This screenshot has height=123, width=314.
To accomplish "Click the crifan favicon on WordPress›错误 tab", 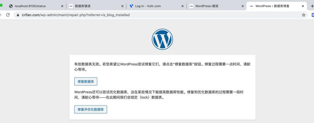I will (191, 6).
